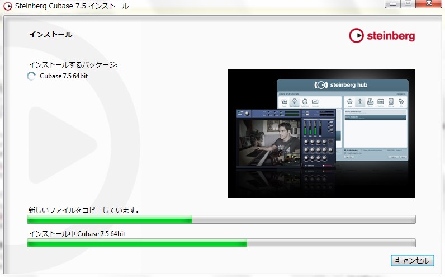The height and width of the screenshot is (277, 445).
Task: Click the spinning loader beside Cubase 7.5 64bit
Action: click(31, 76)
